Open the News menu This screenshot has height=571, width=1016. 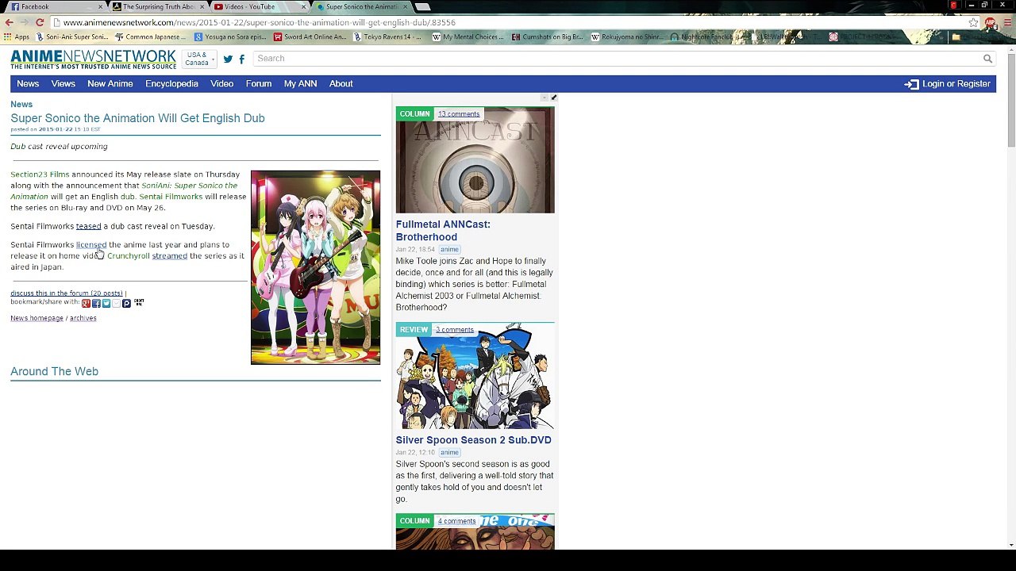[x=28, y=84]
